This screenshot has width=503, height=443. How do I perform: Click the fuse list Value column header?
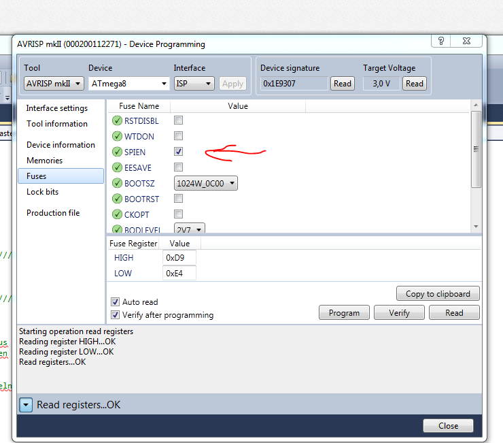238,106
